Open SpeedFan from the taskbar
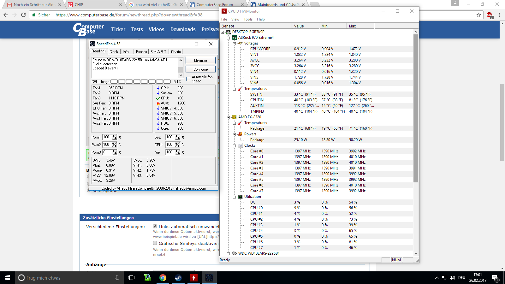 [209, 278]
